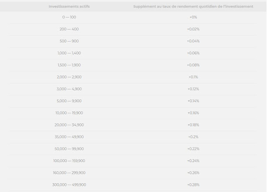The image size is (267, 192).
Task: Select the 5,000 — 9,900 range cell
Action: [x=69, y=101]
